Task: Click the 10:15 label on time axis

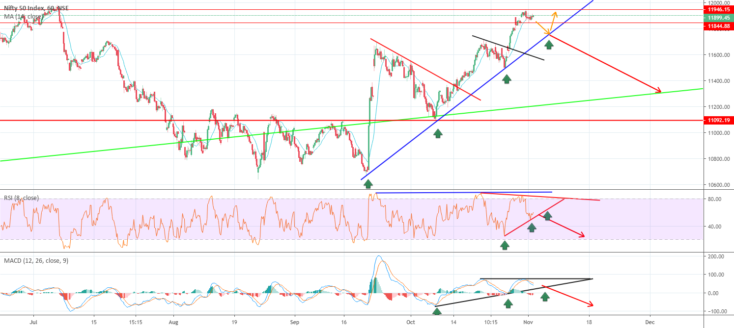Action: coord(491,323)
